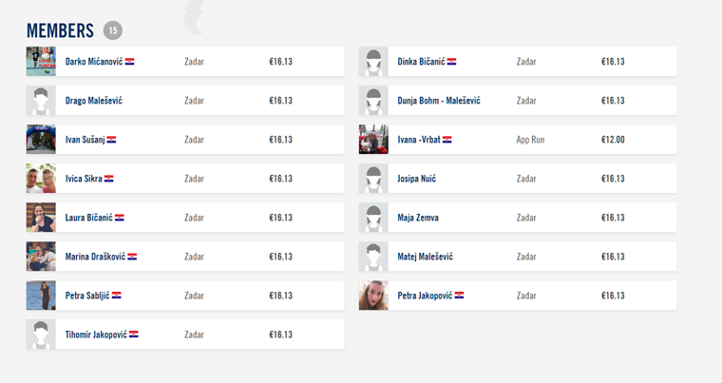Open Laura Bičanić's profile photo
This screenshot has width=722, height=383.
click(x=41, y=218)
